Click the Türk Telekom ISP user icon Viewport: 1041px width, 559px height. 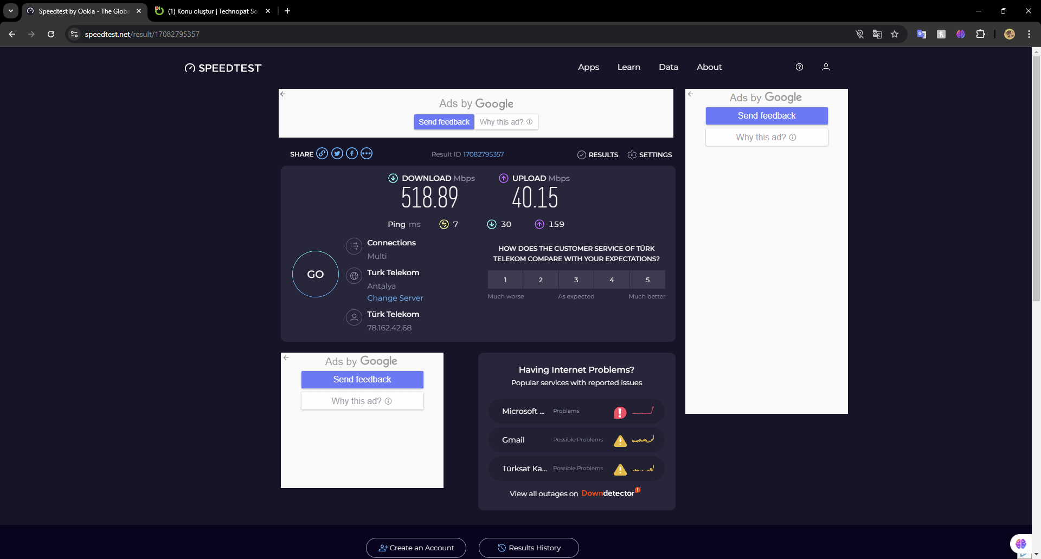click(x=354, y=317)
